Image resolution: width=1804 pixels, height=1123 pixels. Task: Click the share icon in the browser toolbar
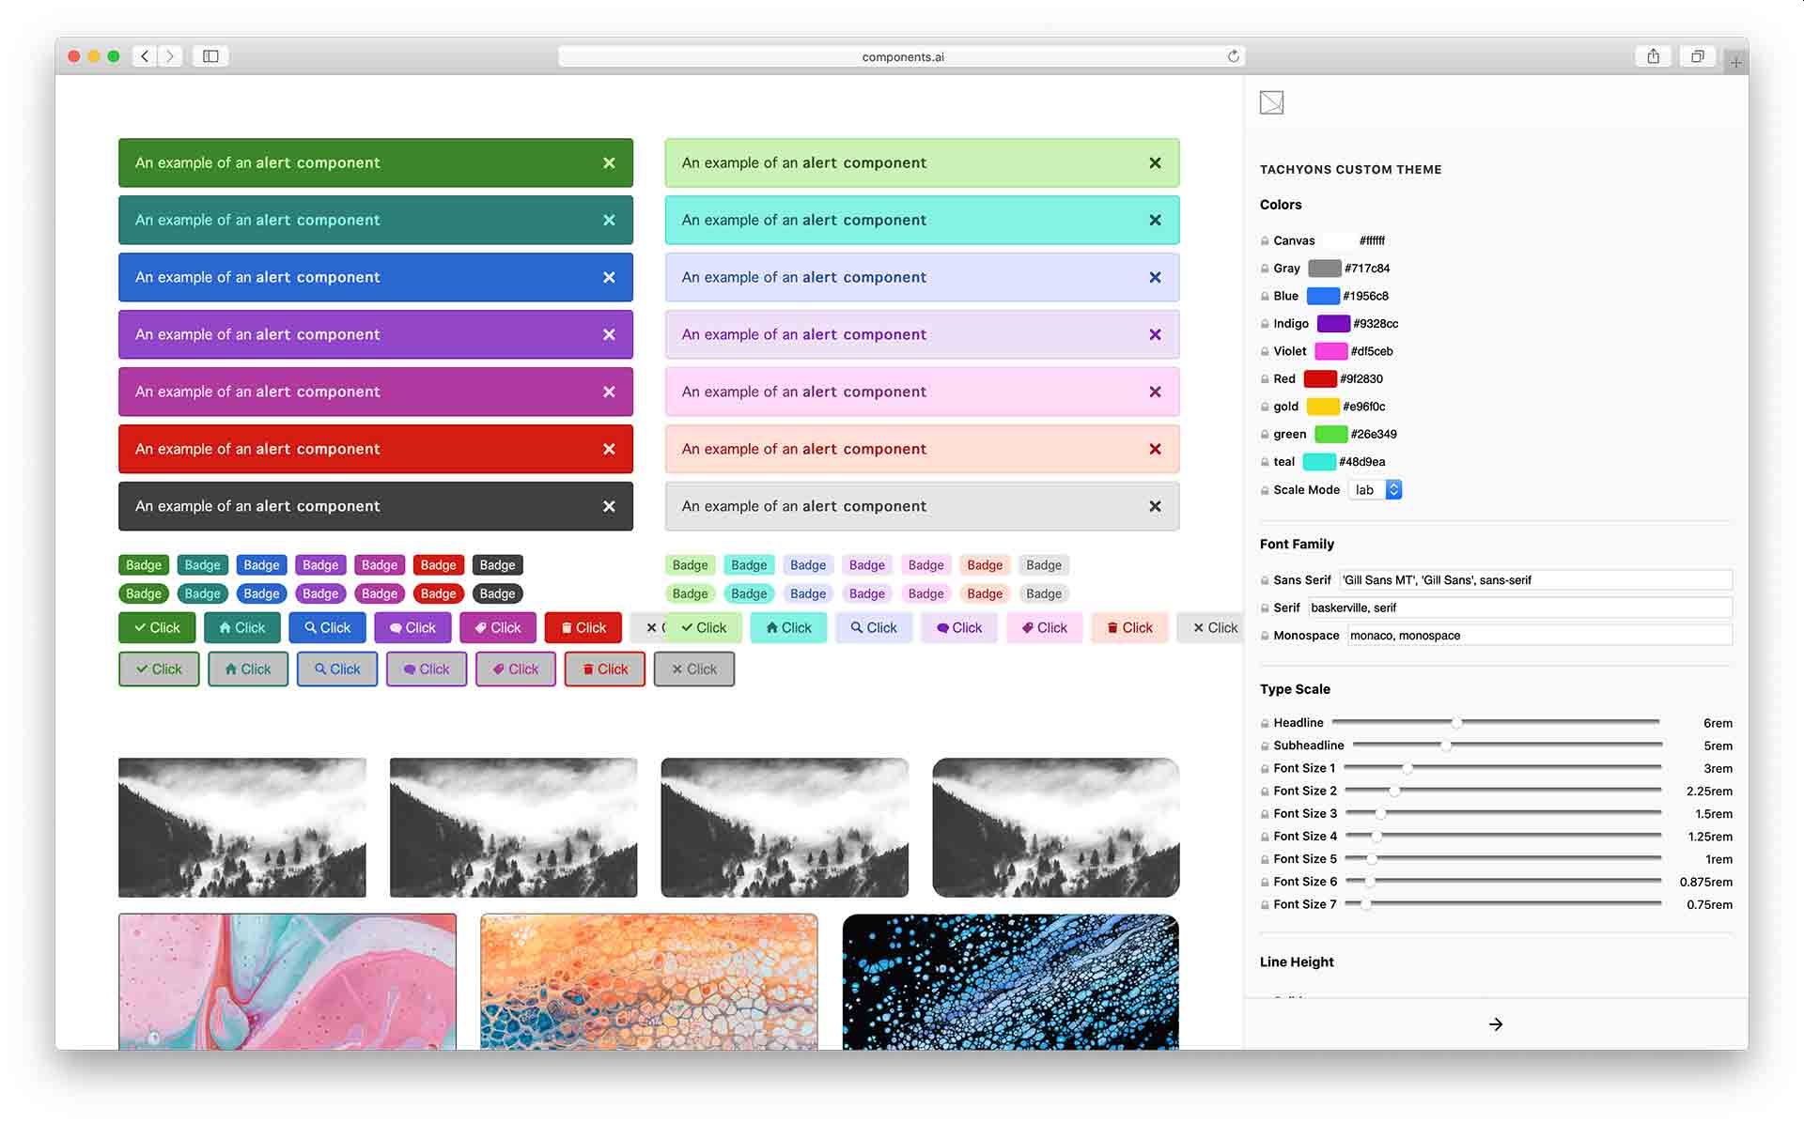(x=1652, y=55)
